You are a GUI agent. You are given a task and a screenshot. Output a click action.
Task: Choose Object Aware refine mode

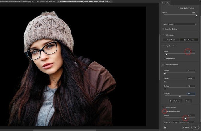point(189,40)
